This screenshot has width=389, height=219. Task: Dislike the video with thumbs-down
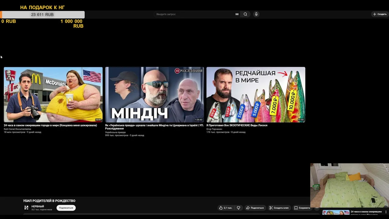pyautogui.click(x=239, y=208)
